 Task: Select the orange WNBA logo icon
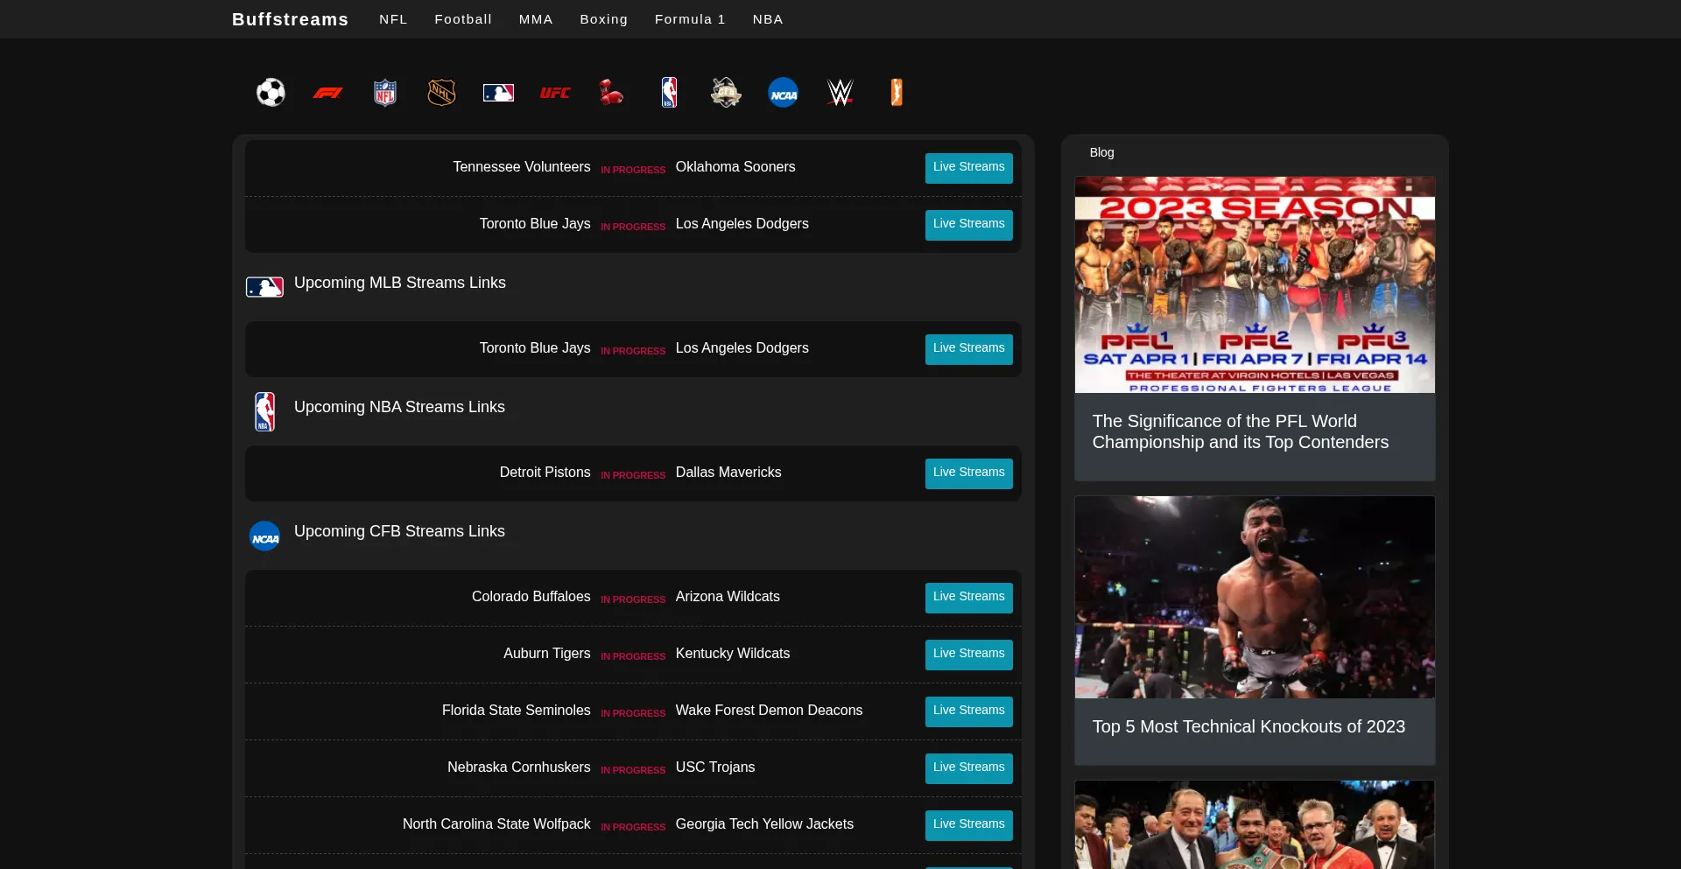tap(897, 92)
